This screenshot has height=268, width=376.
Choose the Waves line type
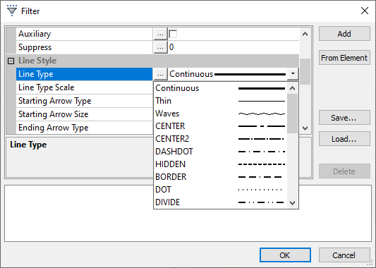pyautogui.click(x=220, y=114)
